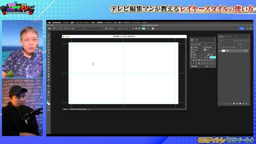Open font style dropdown in options bar

[94, 28]
